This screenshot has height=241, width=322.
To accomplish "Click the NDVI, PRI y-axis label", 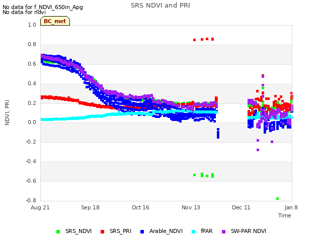I will point(7,112).
